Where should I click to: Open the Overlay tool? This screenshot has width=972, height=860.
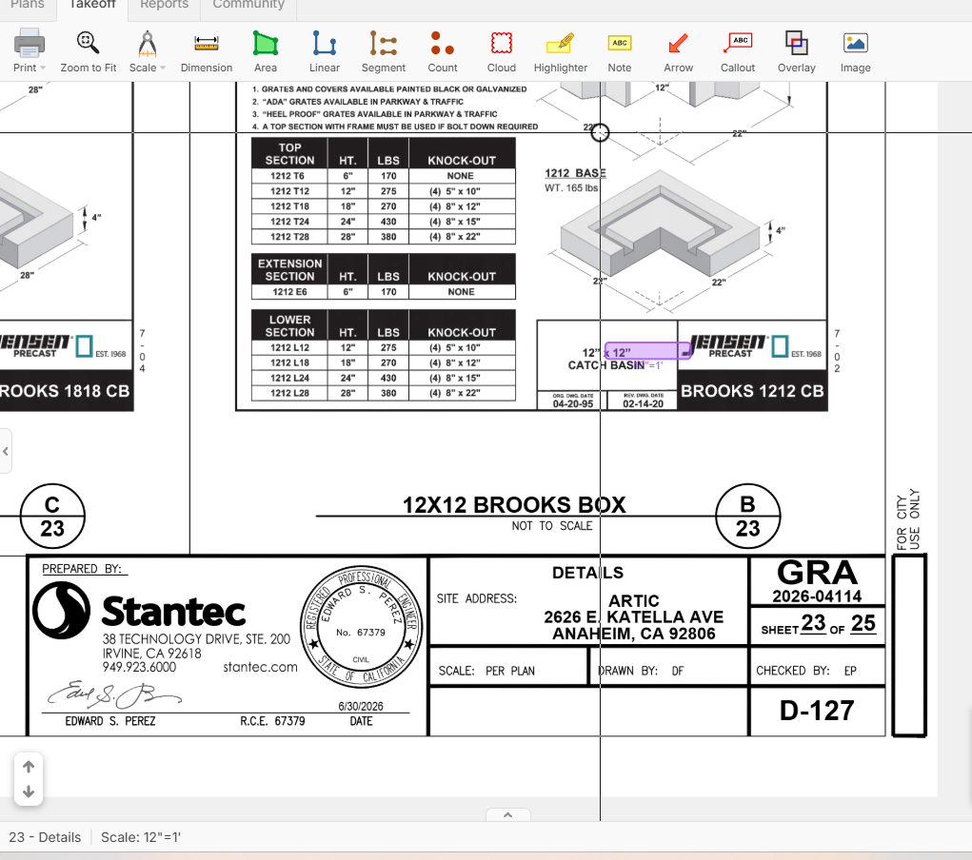797,43
